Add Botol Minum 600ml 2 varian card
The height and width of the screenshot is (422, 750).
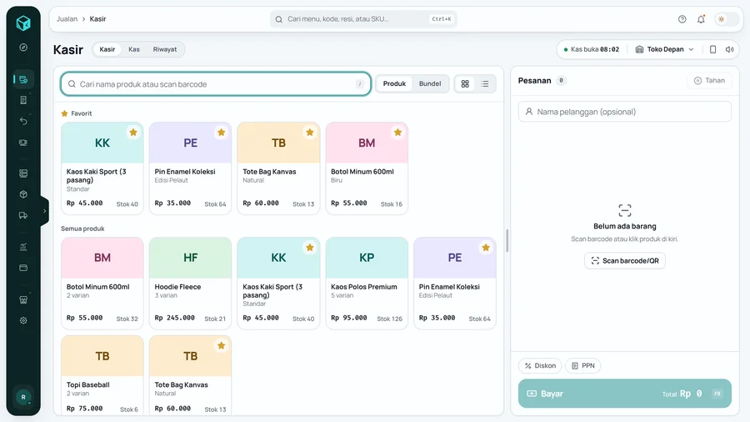[x=102, y=284]
